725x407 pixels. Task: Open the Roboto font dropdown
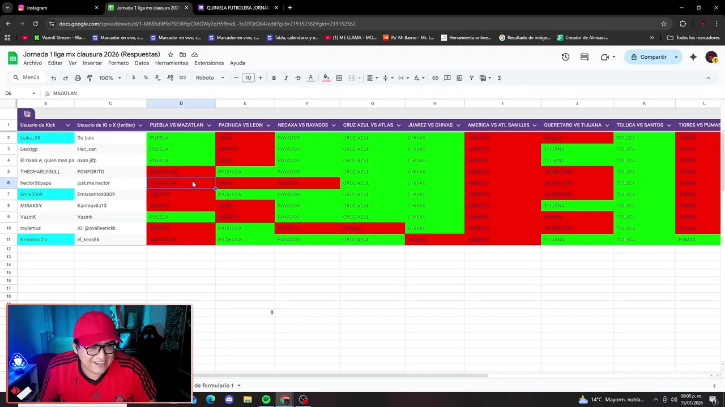click(x=210, y=78)
